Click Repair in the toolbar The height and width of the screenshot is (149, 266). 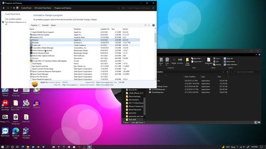click(53, 25)
